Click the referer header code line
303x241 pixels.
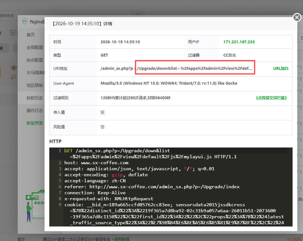click(x=152, y=187)
